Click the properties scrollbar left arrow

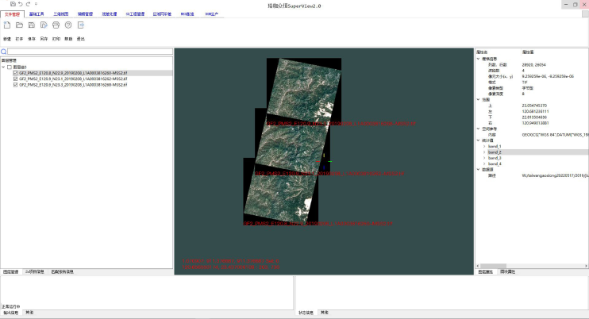click(478, 266)
